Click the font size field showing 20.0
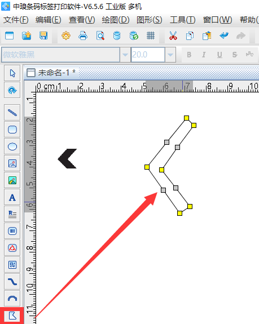This screenshot has width=259, height=324. (148, 55)
